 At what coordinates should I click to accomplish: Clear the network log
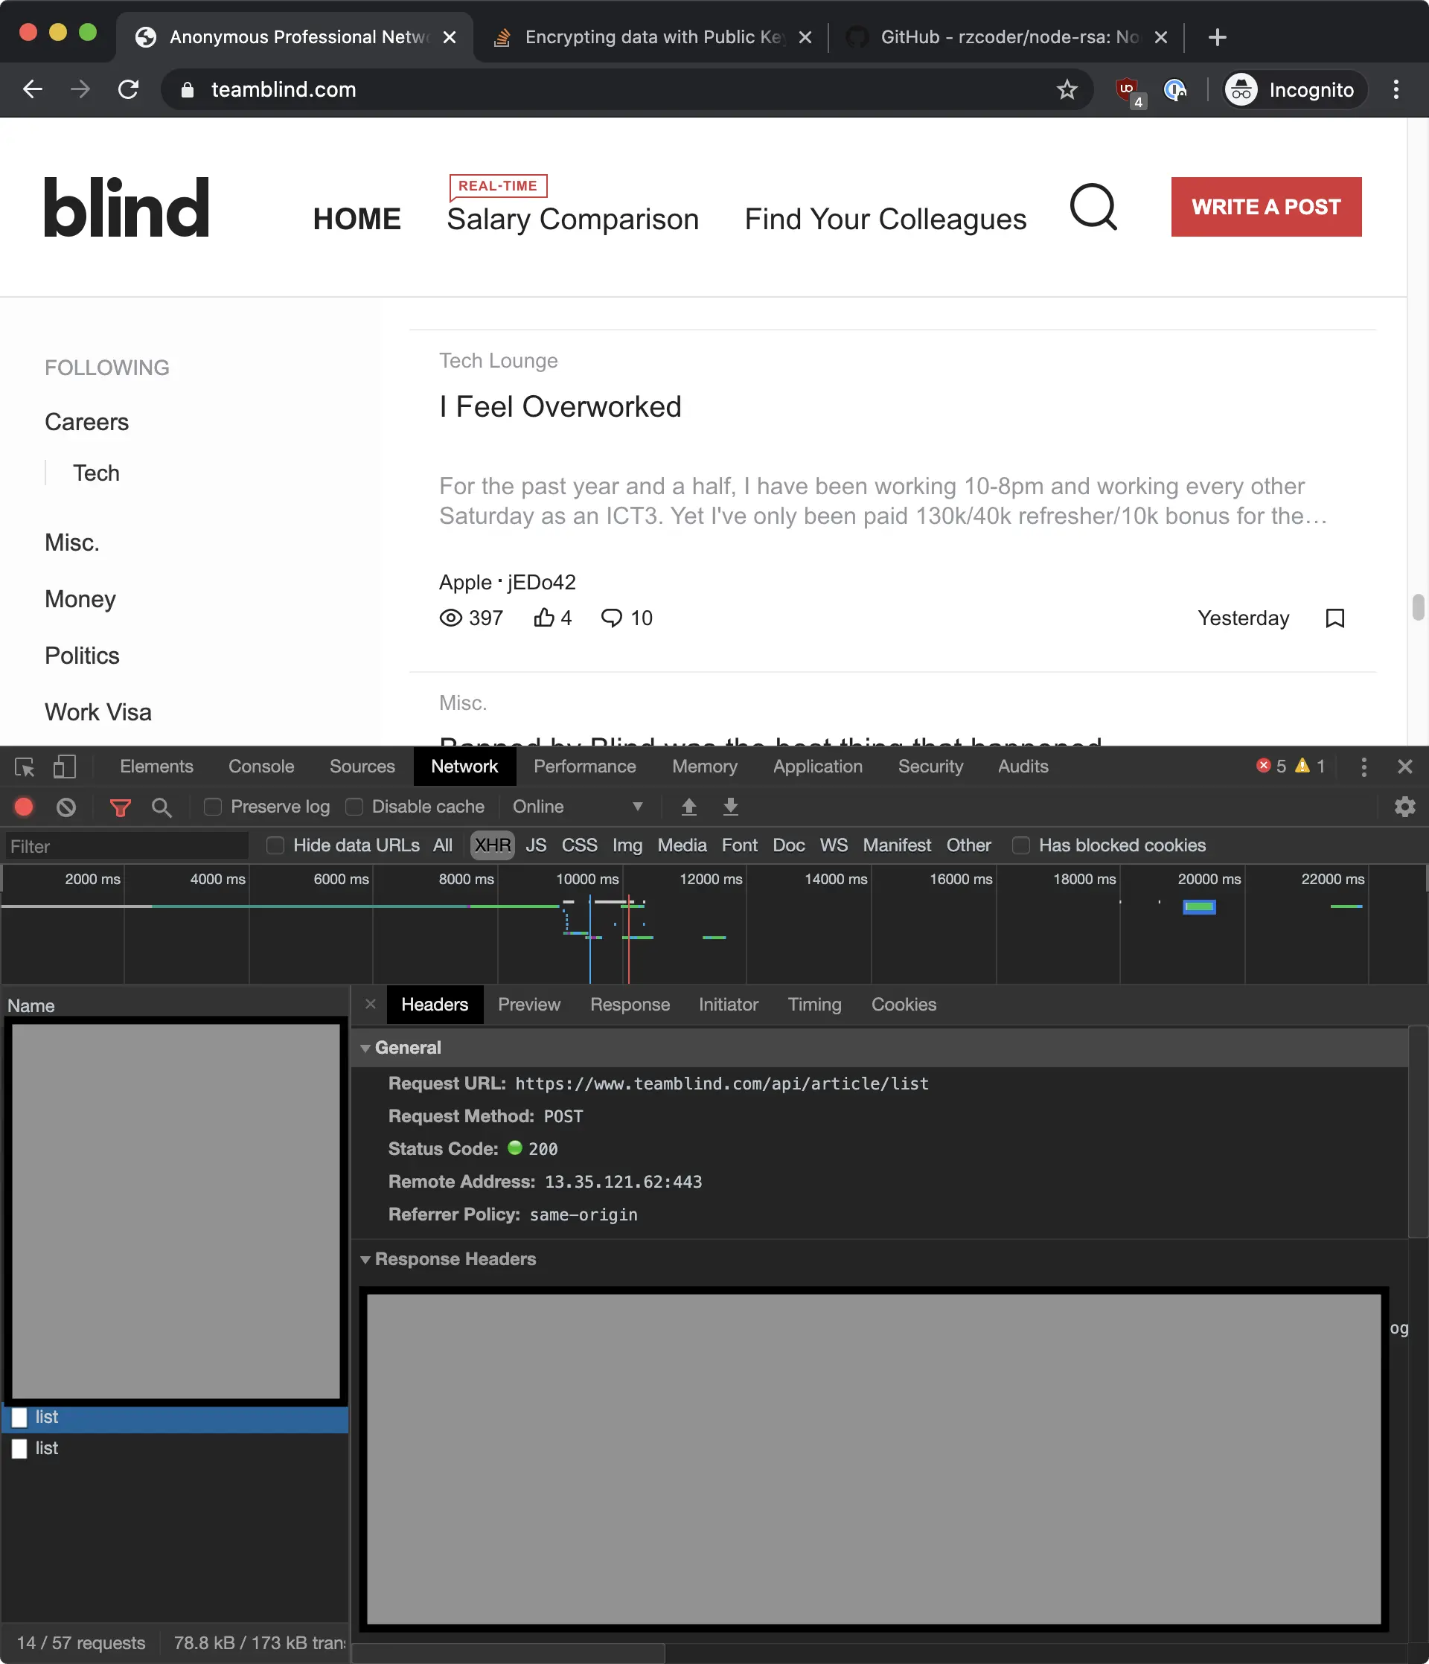click(65, 807)
